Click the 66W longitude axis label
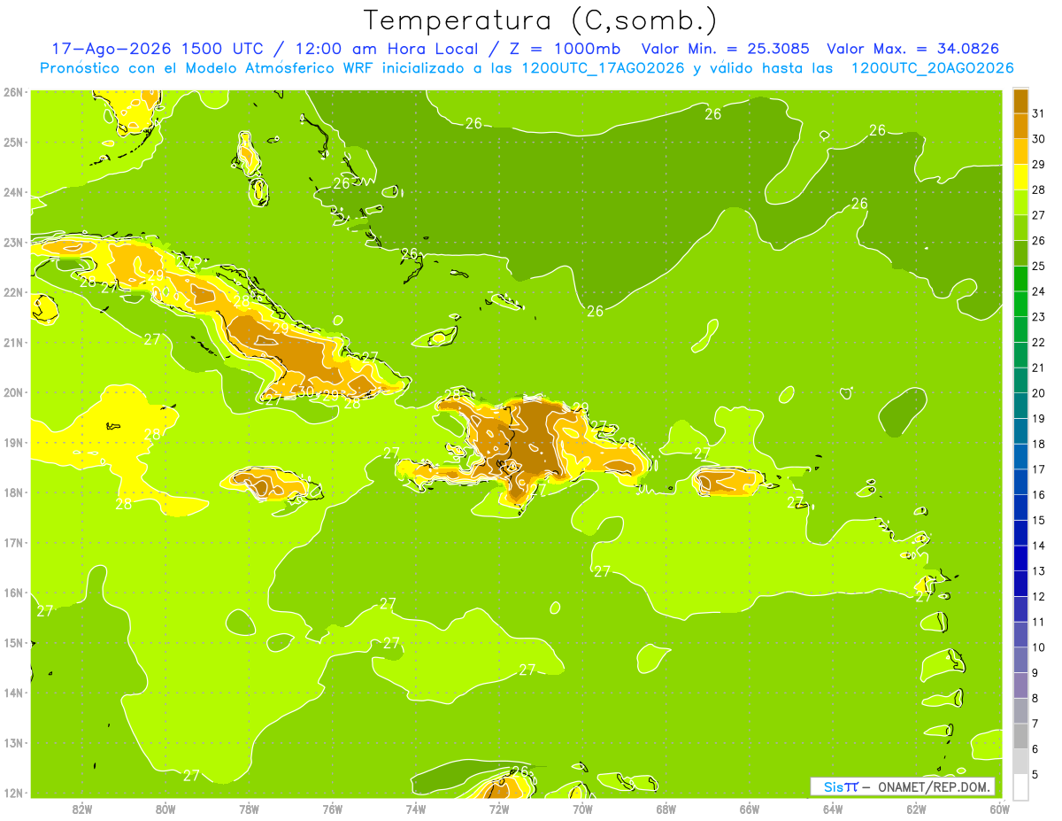Screen dimensions: 1062x821 (750, 809)
